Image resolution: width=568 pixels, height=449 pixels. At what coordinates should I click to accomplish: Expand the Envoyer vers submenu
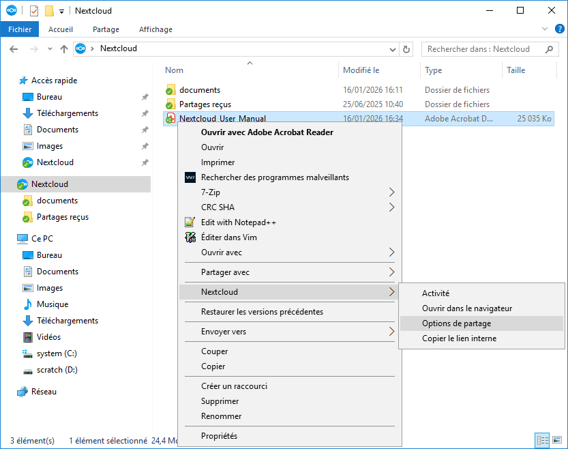pos(391,332)
